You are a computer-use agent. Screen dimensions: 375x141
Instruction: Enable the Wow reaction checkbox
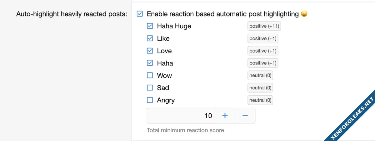150,75
